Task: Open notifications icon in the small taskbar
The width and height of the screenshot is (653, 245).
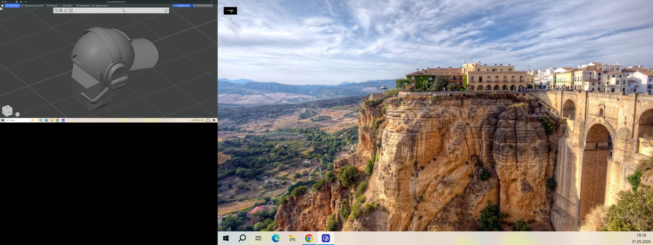Action: 214,120
